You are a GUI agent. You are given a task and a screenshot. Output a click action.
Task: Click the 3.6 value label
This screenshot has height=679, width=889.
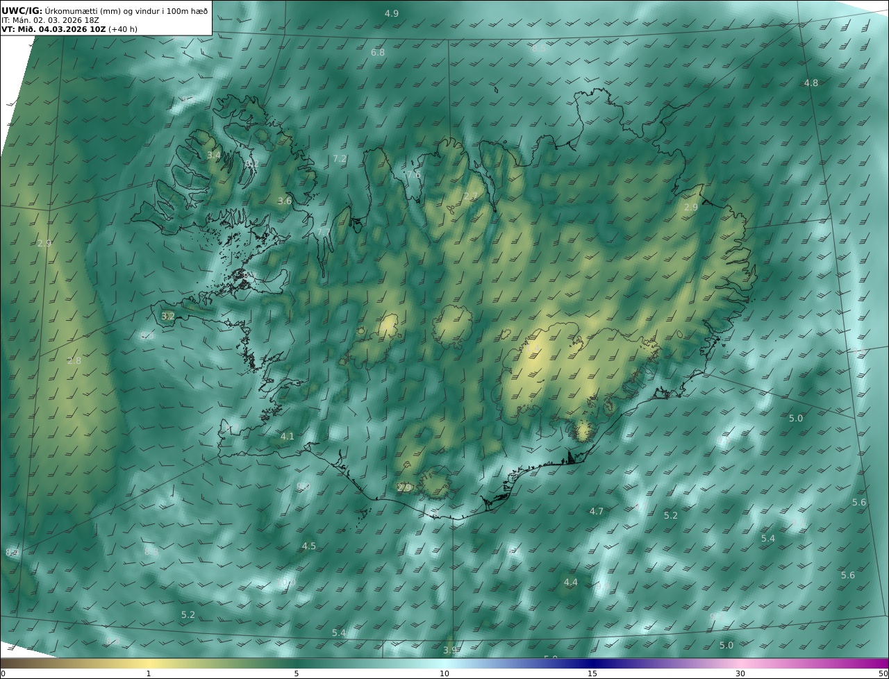tap(285, 201)
